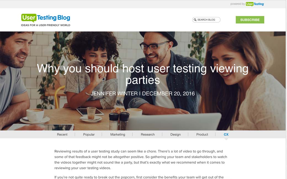Click the December 20, 2016 date
Viewport: 287px width, 179px height.
coord(168,94)
